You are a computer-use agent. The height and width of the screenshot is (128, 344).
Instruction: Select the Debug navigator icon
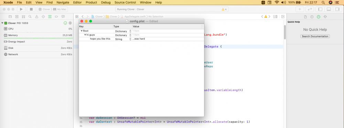pos(50,16)
